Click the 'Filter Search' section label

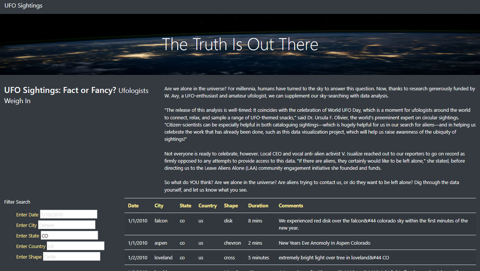[17, 202]
